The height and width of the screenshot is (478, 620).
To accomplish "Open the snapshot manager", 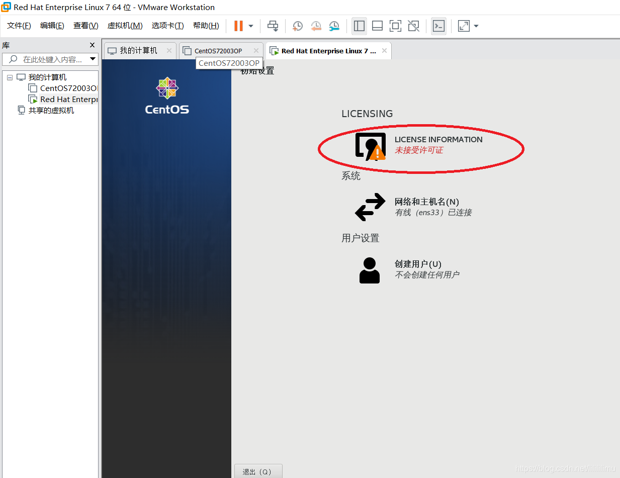I will [334, 26].
